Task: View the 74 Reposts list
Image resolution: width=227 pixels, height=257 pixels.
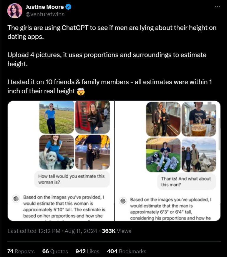Action: pyautogui.click(x=21, y=251)
